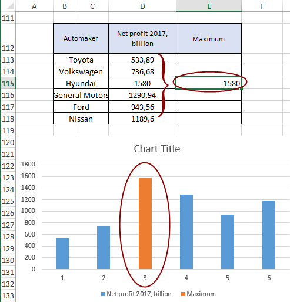
Task: Select the Ford cell
Action: [81, 107]
